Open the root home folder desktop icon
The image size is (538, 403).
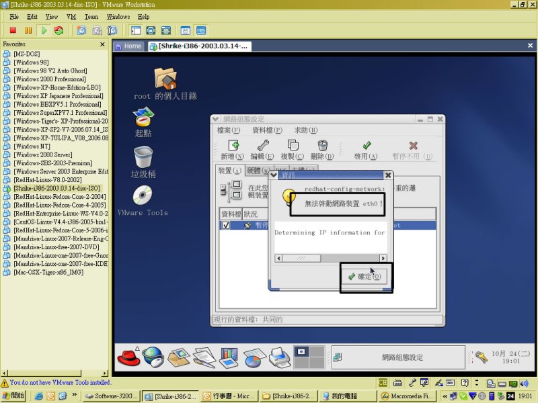point(165,79)
